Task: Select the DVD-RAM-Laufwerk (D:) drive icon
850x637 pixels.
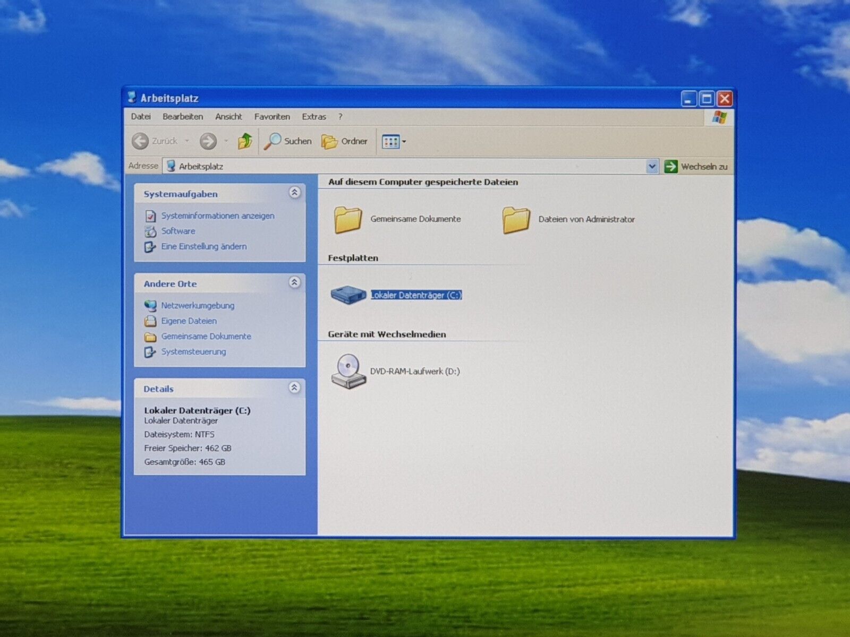Action: [348, 371]
